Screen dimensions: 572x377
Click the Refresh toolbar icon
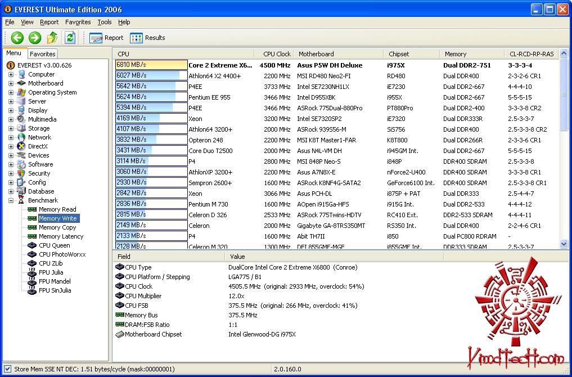70,38
